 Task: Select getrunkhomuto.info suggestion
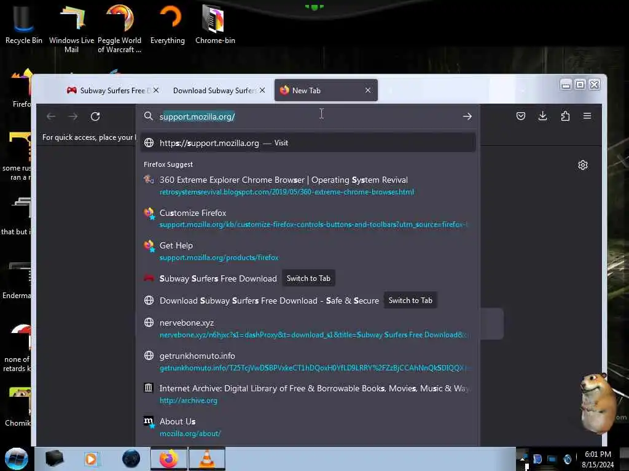coord(308,361)
